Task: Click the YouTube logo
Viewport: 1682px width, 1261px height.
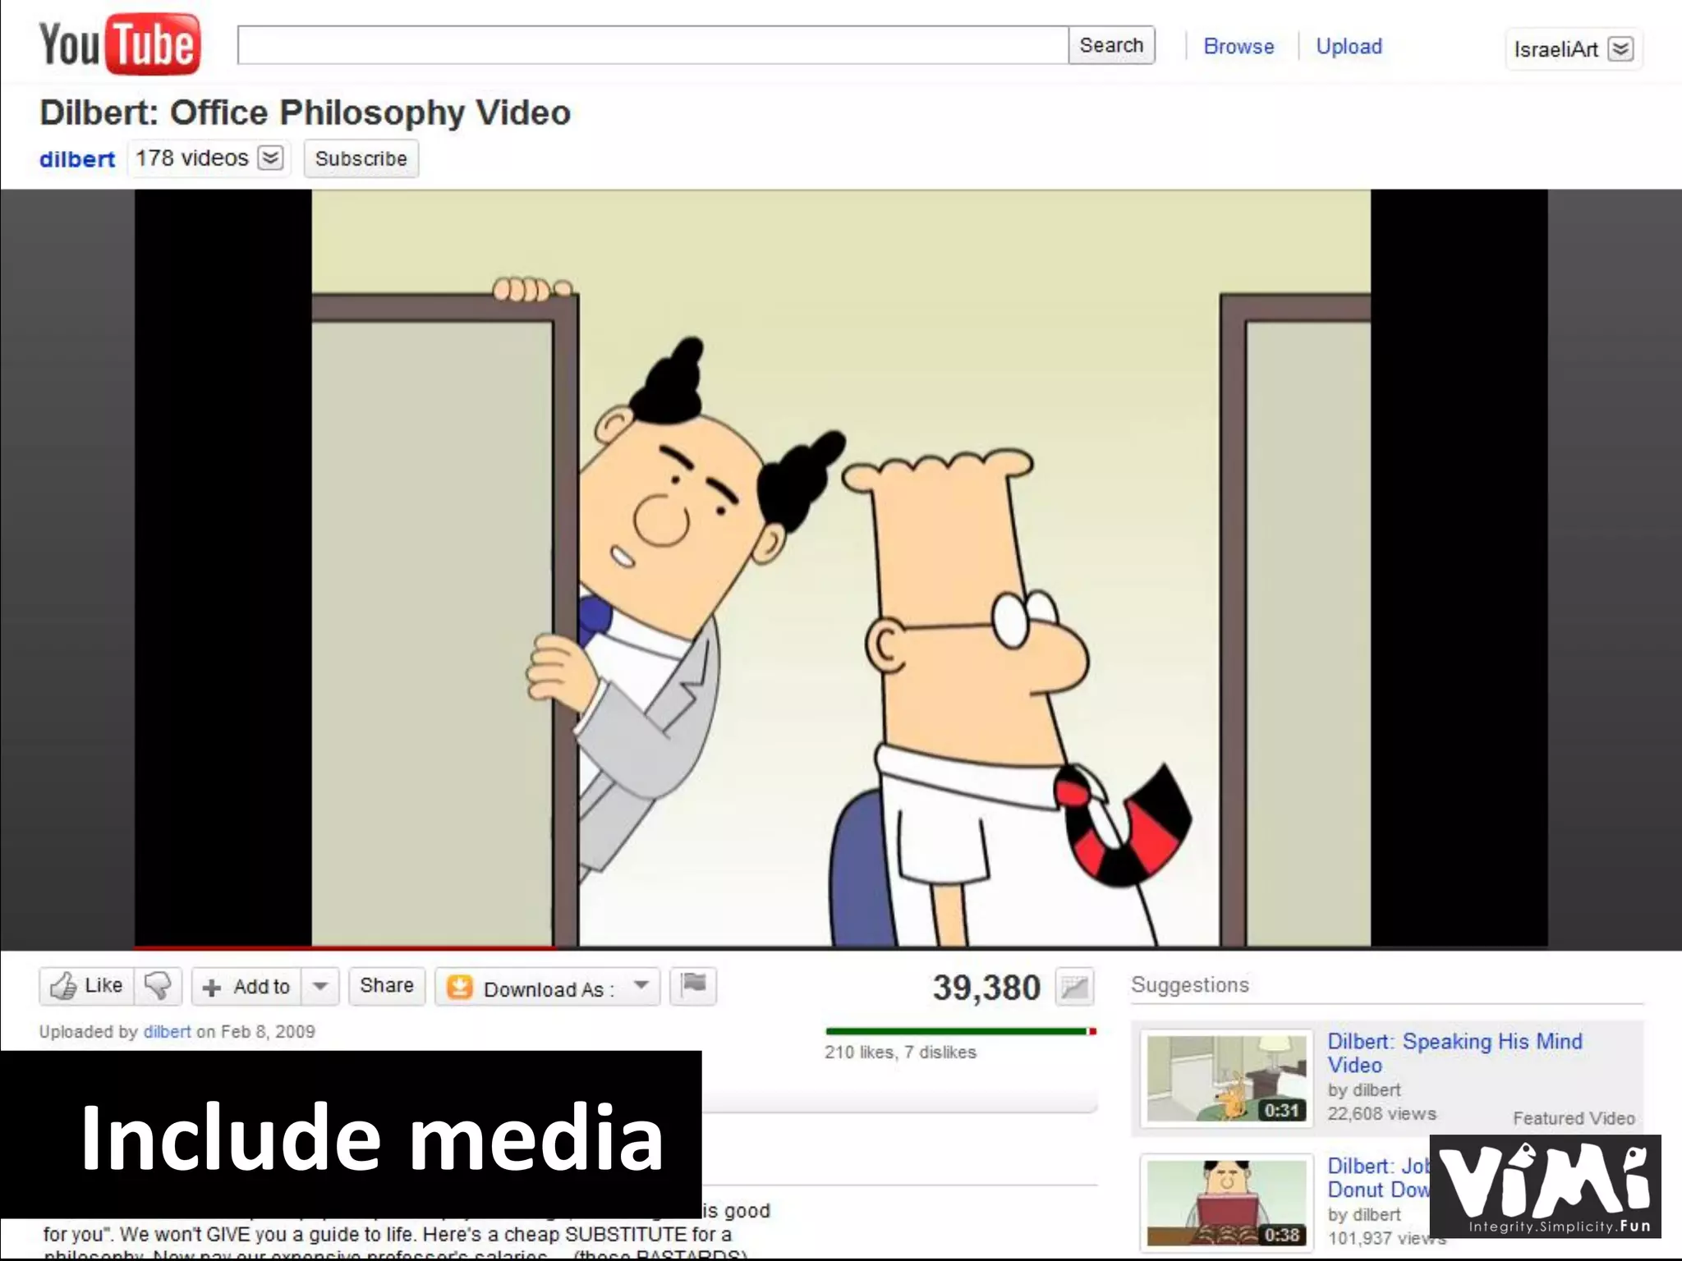Action: pos(119,44)
